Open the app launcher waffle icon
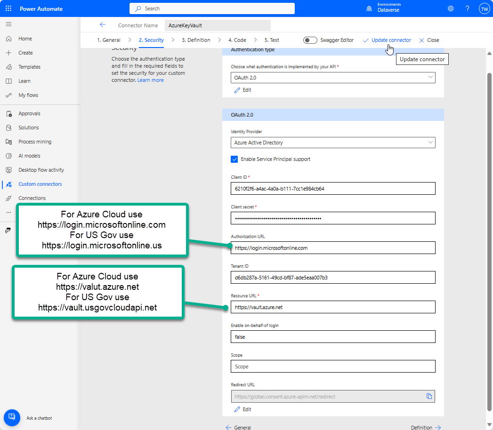This screenshot has height=430, width=493. coord(8,8)
